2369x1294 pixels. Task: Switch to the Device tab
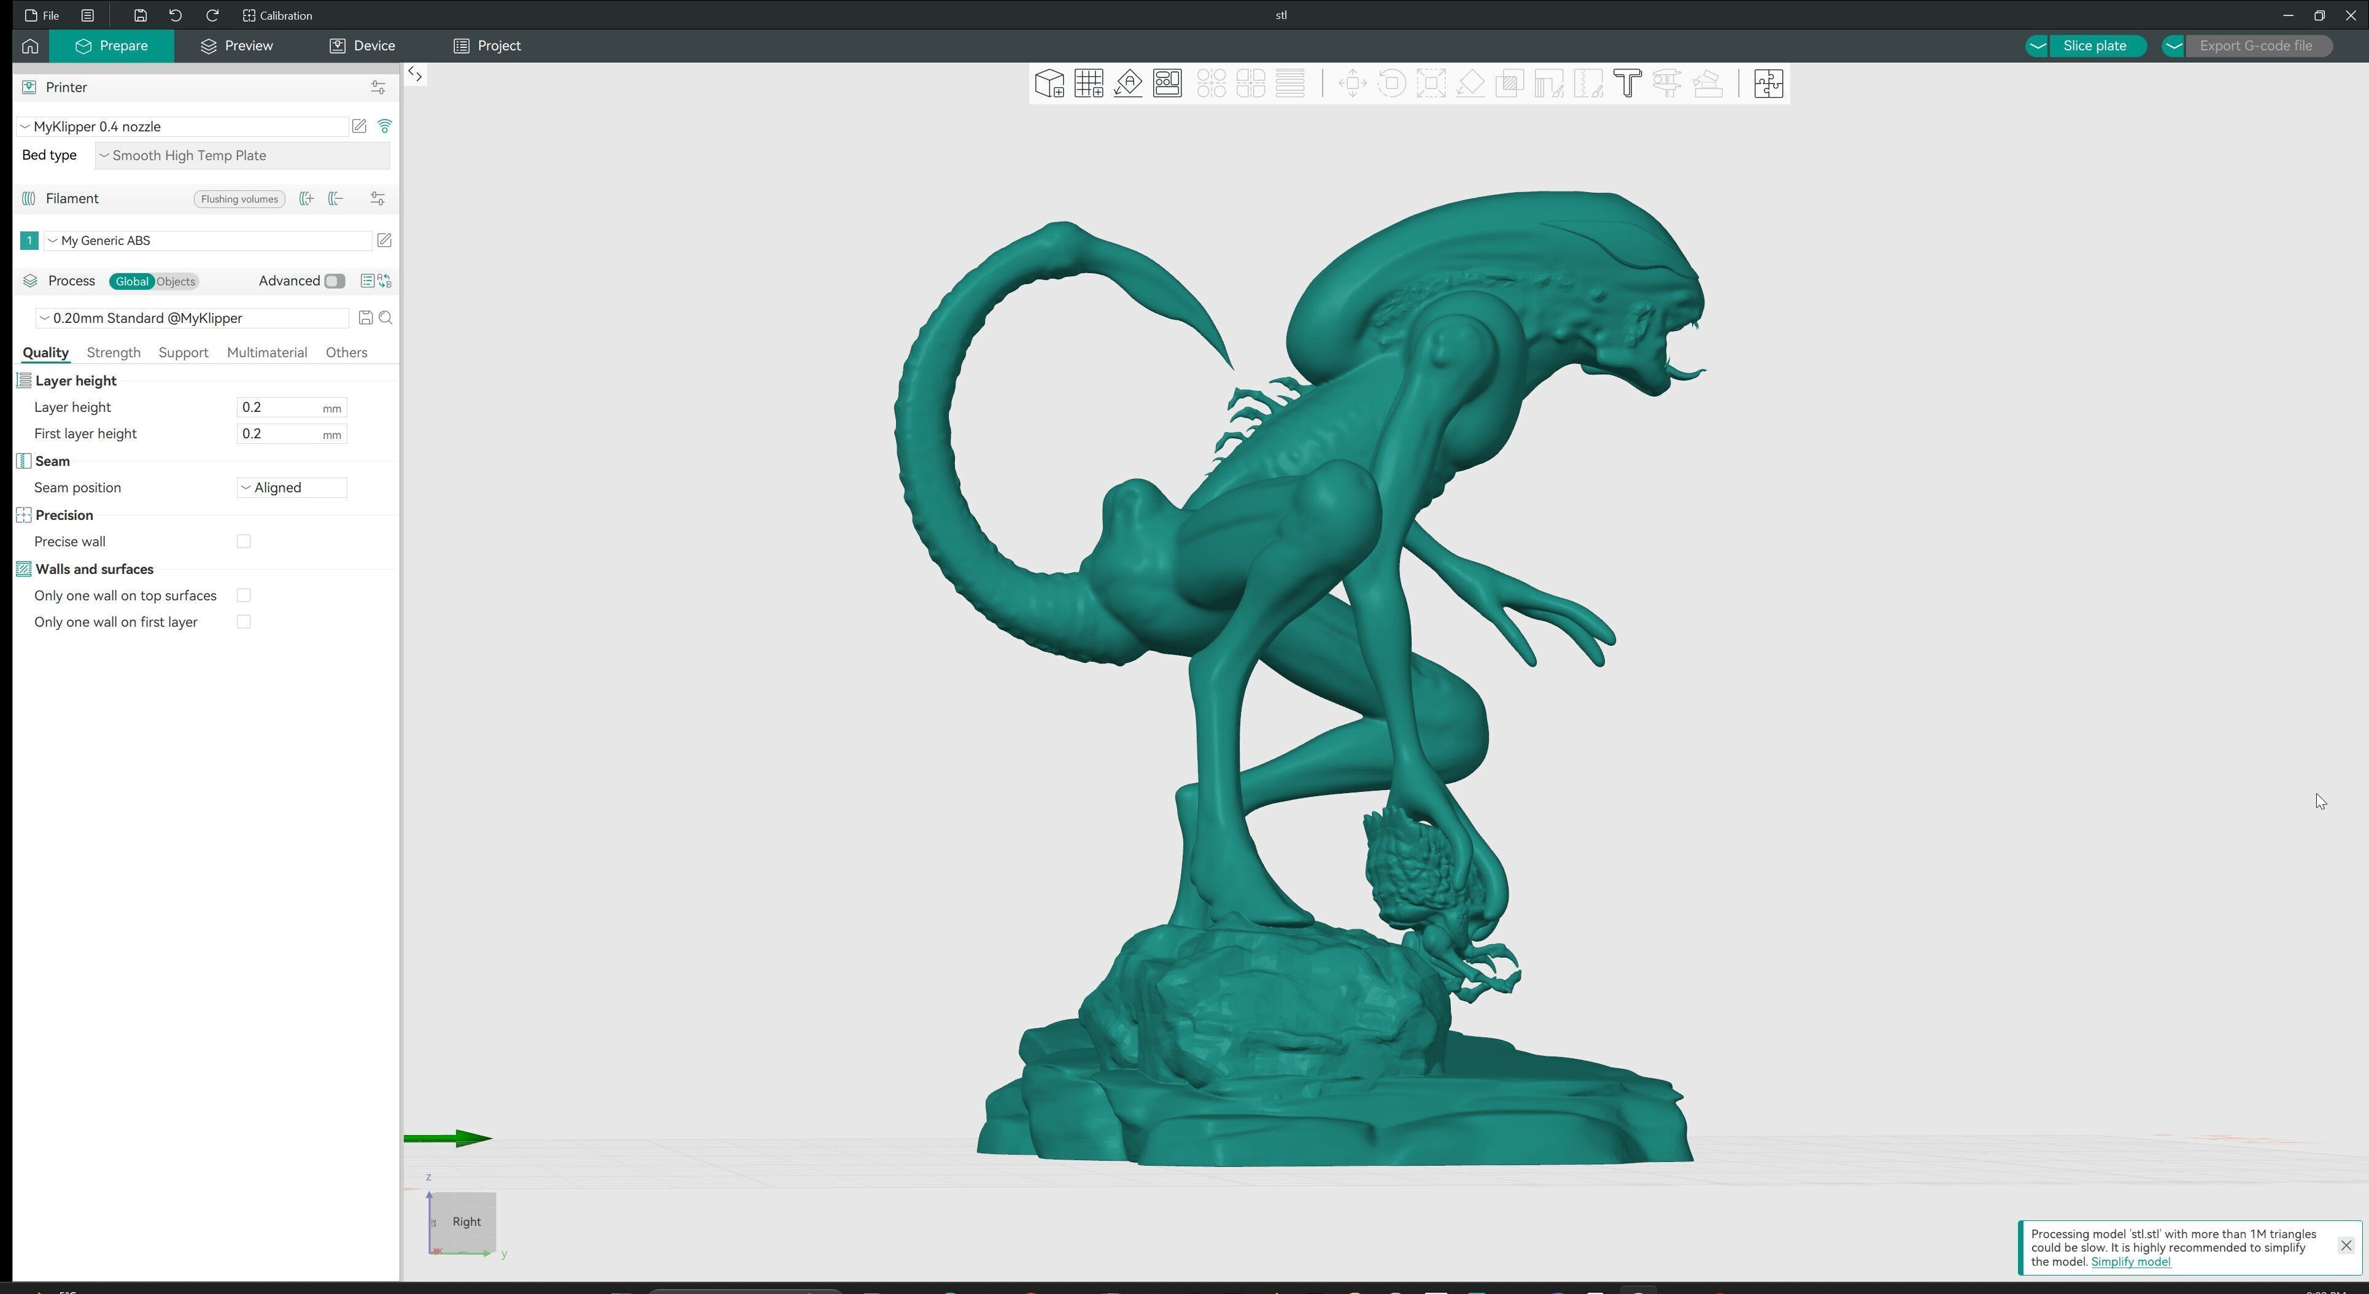[362, 46]
